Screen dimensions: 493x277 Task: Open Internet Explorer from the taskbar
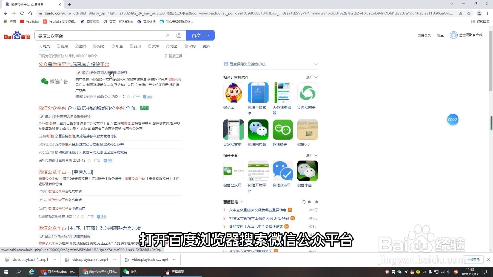[31, 272]
